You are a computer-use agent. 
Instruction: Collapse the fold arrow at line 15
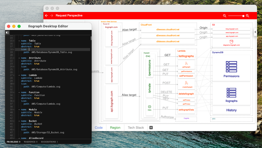(14, 41)
